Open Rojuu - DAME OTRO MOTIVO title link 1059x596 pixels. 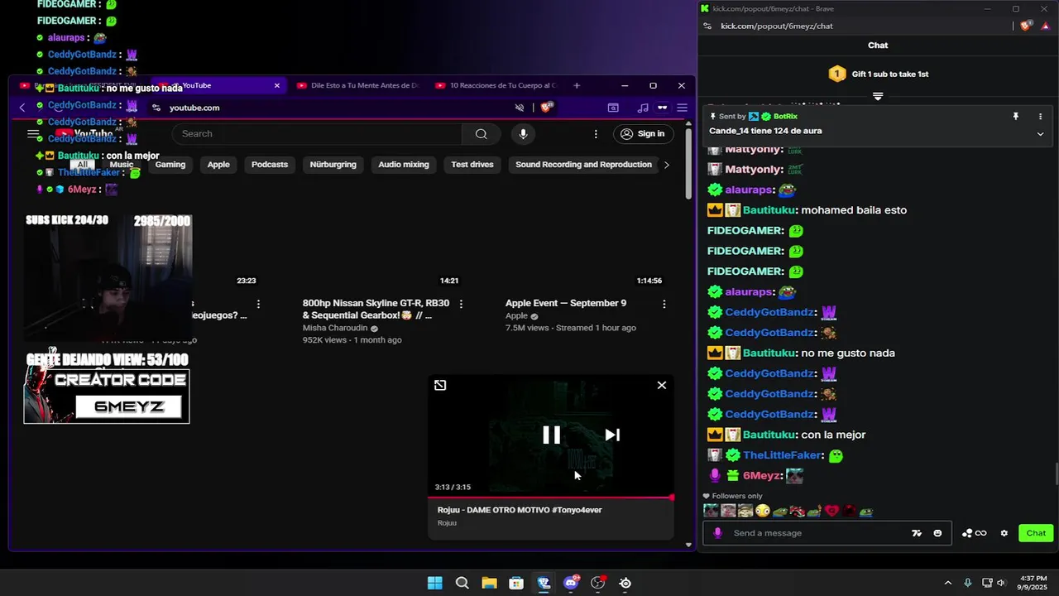[x=520, y=510]
